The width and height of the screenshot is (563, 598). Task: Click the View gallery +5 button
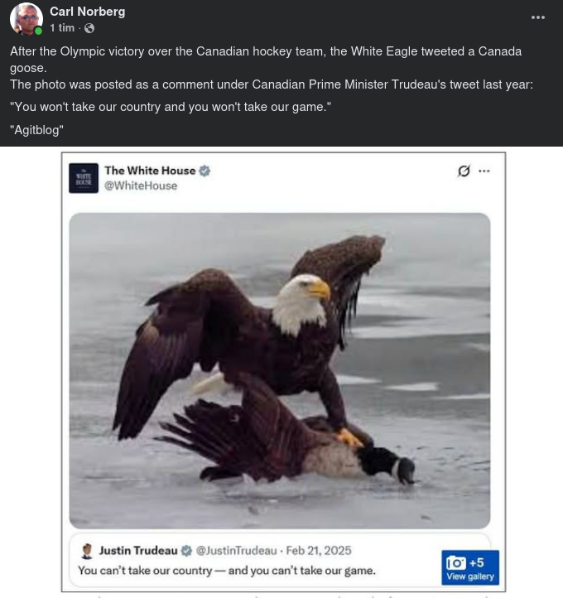(x=470, y=567)
